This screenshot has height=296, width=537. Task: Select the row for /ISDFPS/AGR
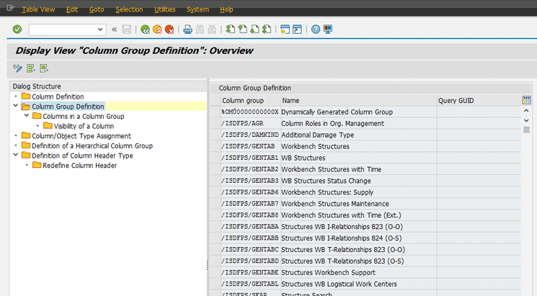coord(215,124)
